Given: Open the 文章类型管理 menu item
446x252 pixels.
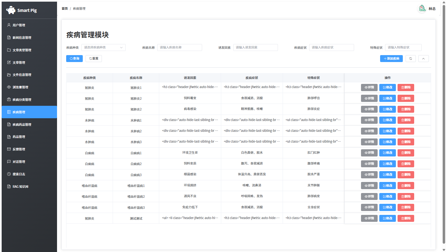Looking at the screenshot, I should click(x=29, y=50).
